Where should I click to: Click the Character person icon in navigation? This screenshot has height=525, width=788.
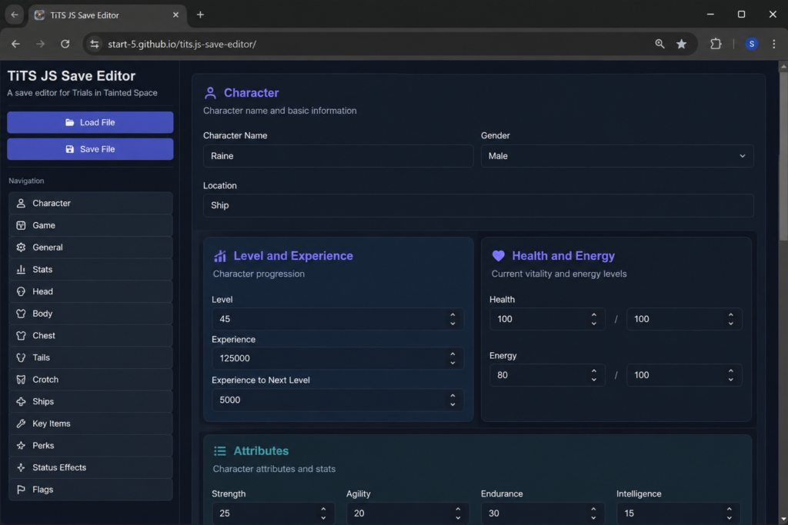[x=21, y=203]
